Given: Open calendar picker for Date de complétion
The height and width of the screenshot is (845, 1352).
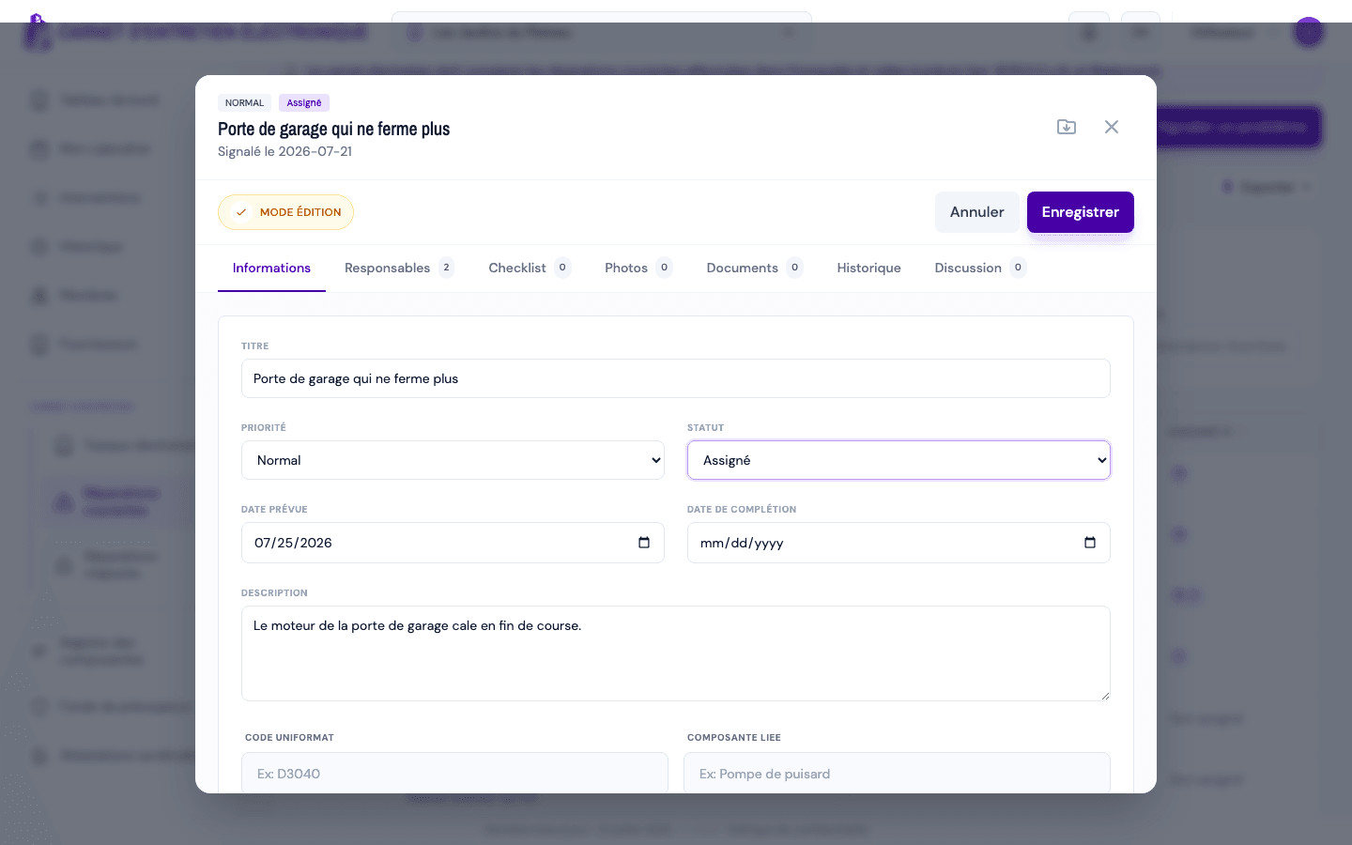Looking at the screenshot, I should coord(1090,543).
